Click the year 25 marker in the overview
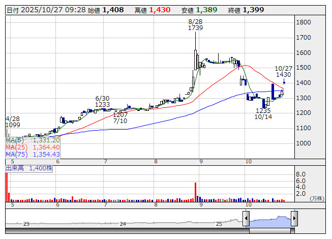 (x=219, y=224)
